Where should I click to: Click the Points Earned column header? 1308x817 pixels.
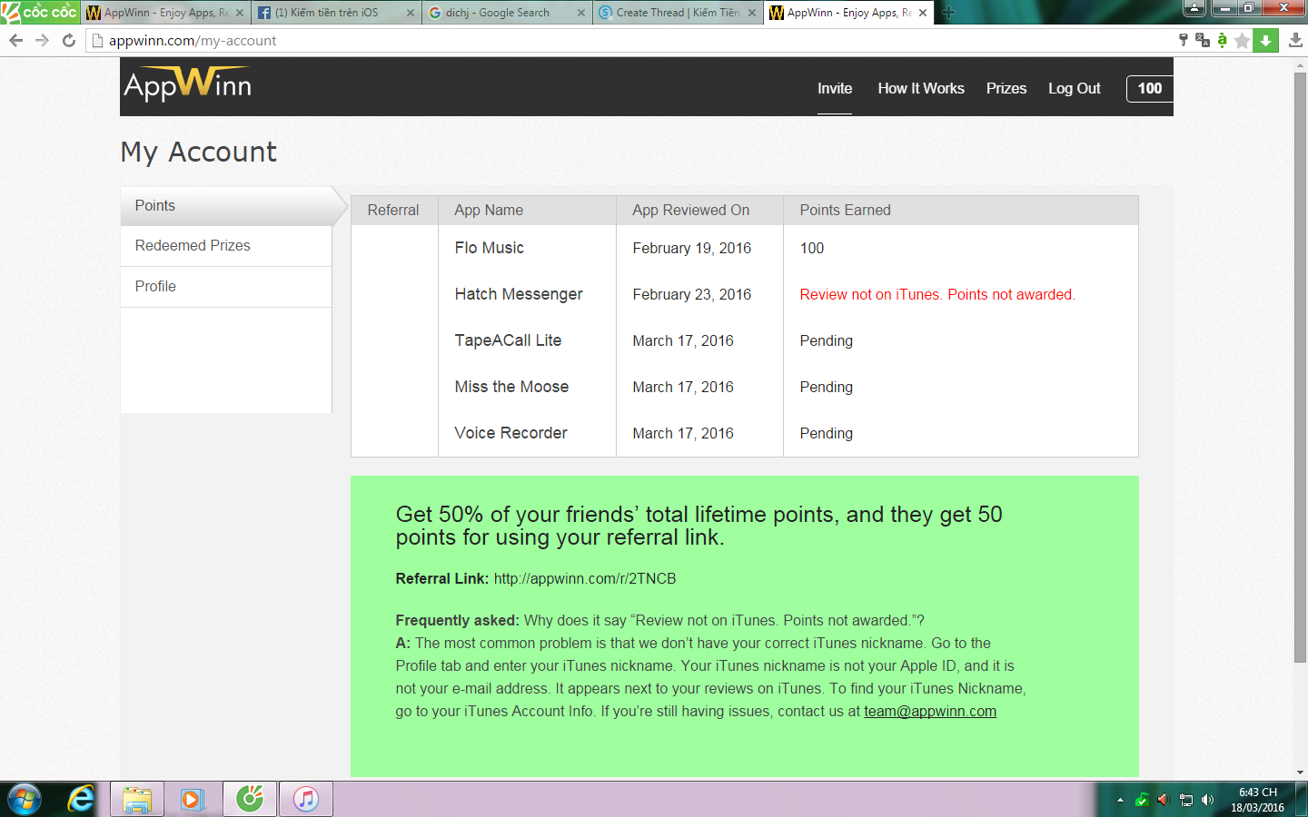click(x=846, y=210)
